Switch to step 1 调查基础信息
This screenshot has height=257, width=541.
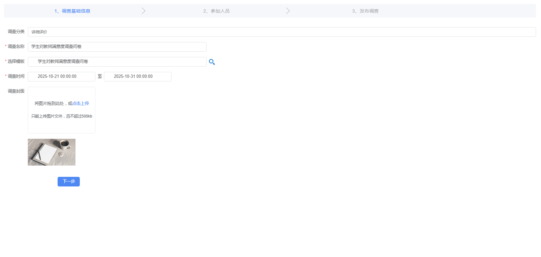(72, 11)
